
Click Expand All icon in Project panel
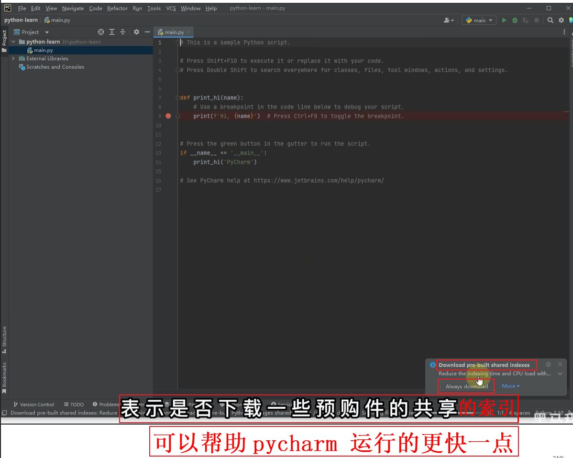(112, 32)
